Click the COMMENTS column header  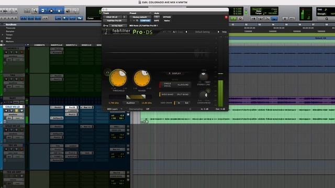click(x=39, y=45)
